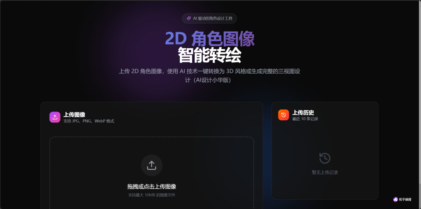Click the 上传图像 panel heading
421x209 pixels.
[x=75, y=115]
